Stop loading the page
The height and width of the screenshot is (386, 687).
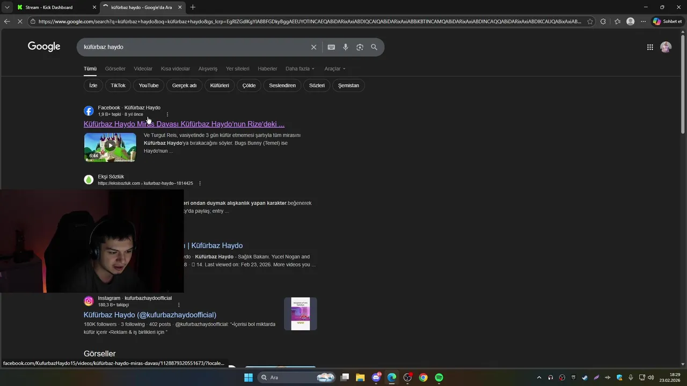[x=20, y=21]
